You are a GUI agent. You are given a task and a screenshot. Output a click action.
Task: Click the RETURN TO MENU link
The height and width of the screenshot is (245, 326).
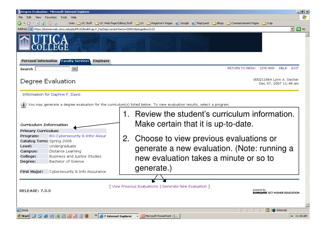[241, 68]
